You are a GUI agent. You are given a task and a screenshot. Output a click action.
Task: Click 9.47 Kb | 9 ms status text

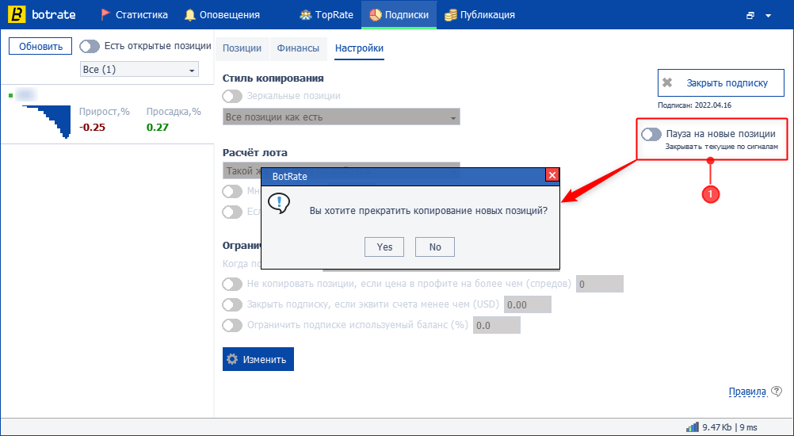(730, 427)
